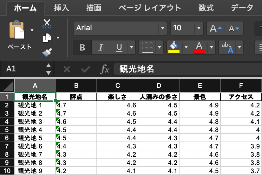Select the Format Painter brush
262x175 pixels.
click(x=47, y=52)
